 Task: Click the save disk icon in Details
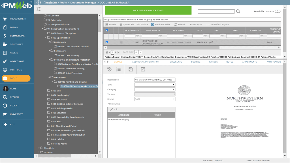coord(131,69)
